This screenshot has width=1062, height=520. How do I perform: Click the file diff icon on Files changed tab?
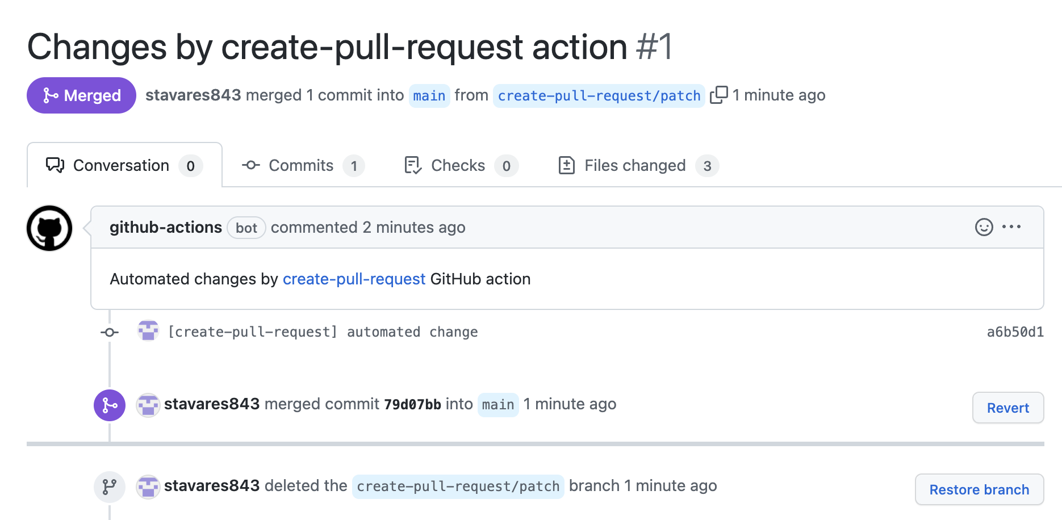(567, 165)
